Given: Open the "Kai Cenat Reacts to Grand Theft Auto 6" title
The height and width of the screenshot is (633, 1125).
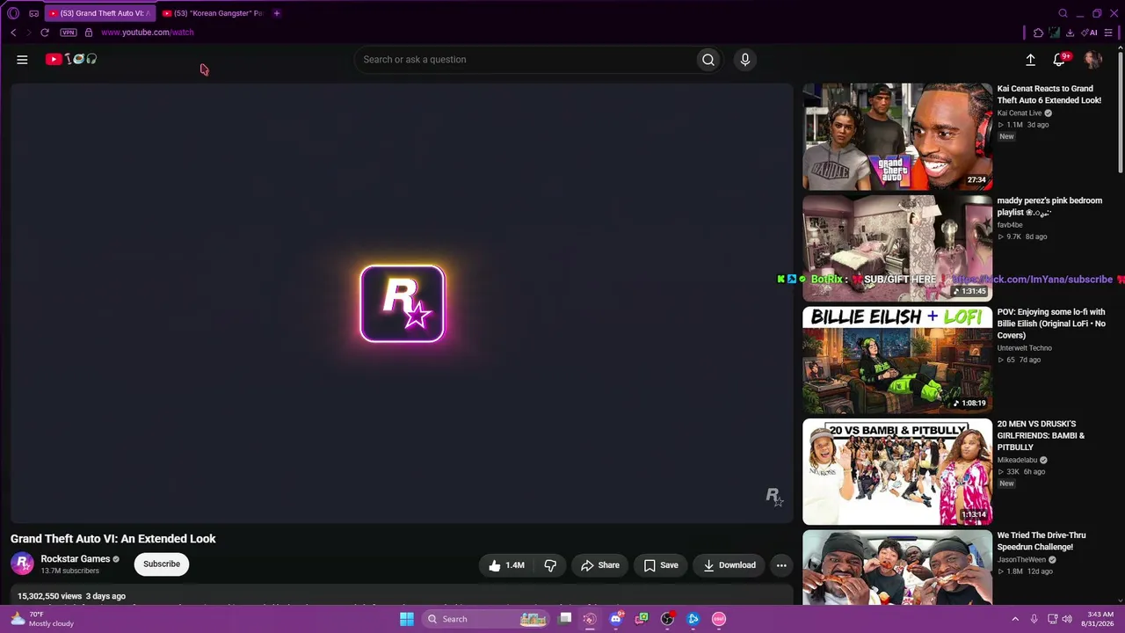Looking at the screenshot, I should coord(1049,95).
